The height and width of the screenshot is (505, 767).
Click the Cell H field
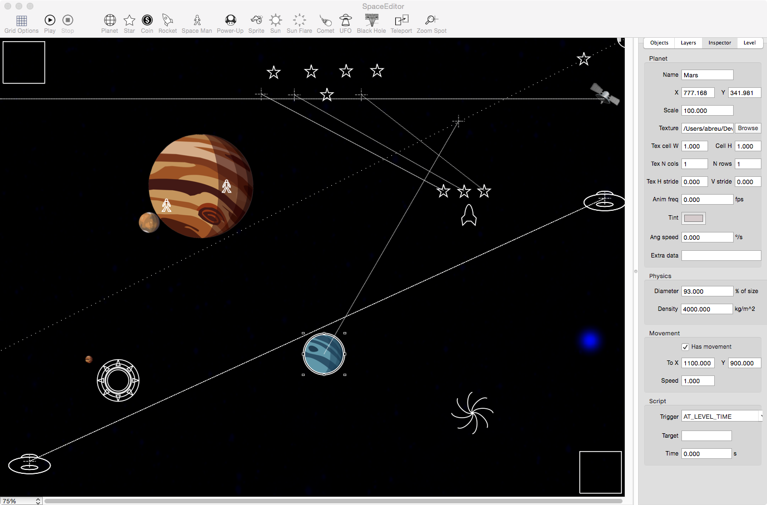[x=748, y=146]
